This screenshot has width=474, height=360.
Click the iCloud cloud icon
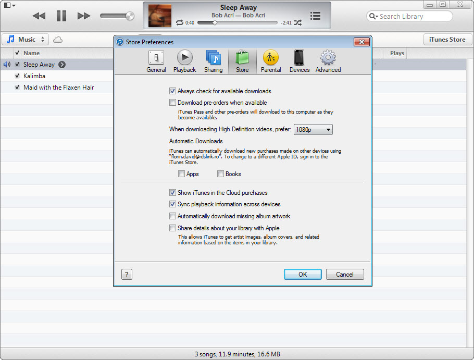58,40
